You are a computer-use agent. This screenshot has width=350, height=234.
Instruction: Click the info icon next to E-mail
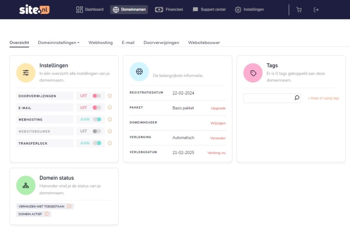[110, 108]
